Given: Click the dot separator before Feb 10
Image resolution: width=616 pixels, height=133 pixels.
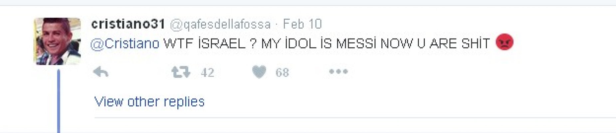Looking at the screenshot, I should pos(277,25).
